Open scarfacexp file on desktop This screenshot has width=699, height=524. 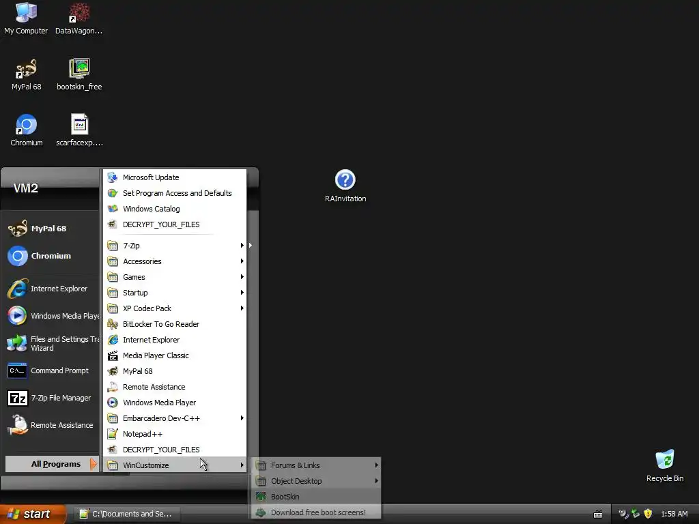[79, 130]
